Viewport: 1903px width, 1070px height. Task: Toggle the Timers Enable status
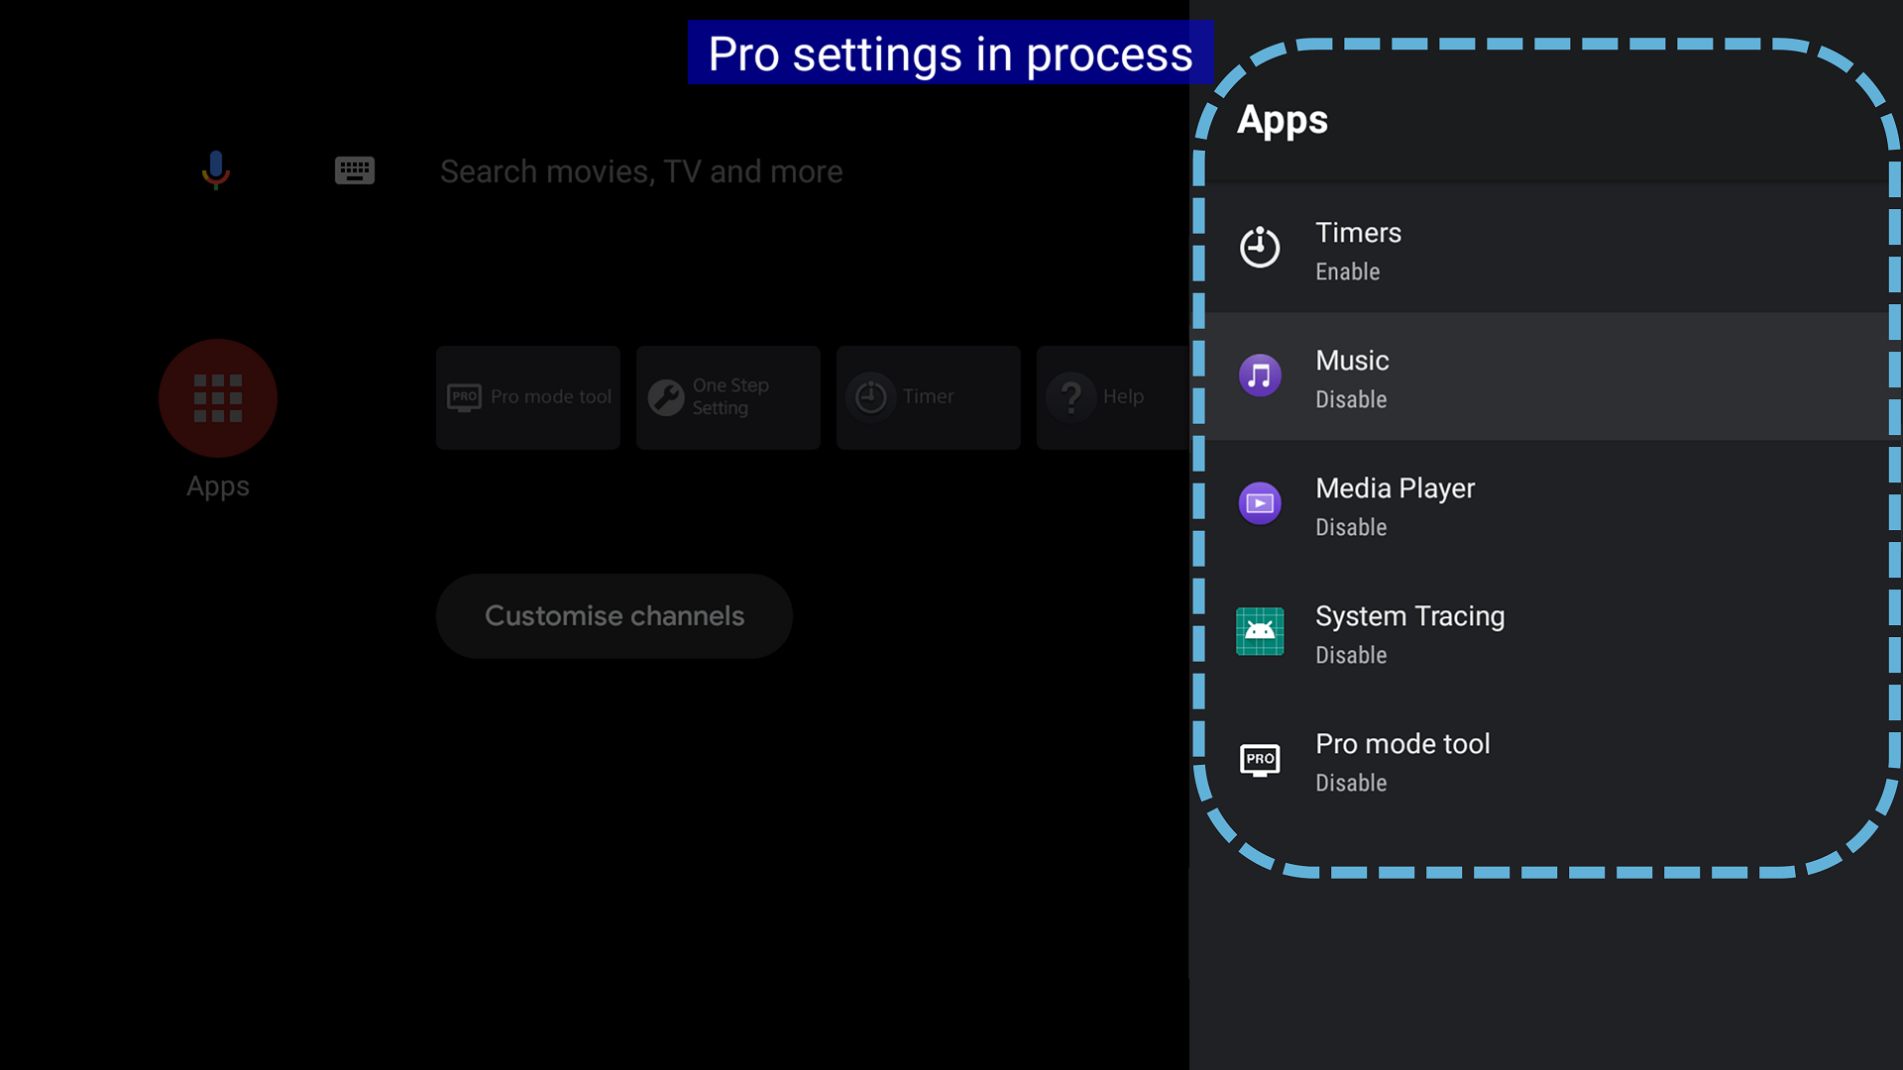pyautogui.click(x=1347, y=271)
